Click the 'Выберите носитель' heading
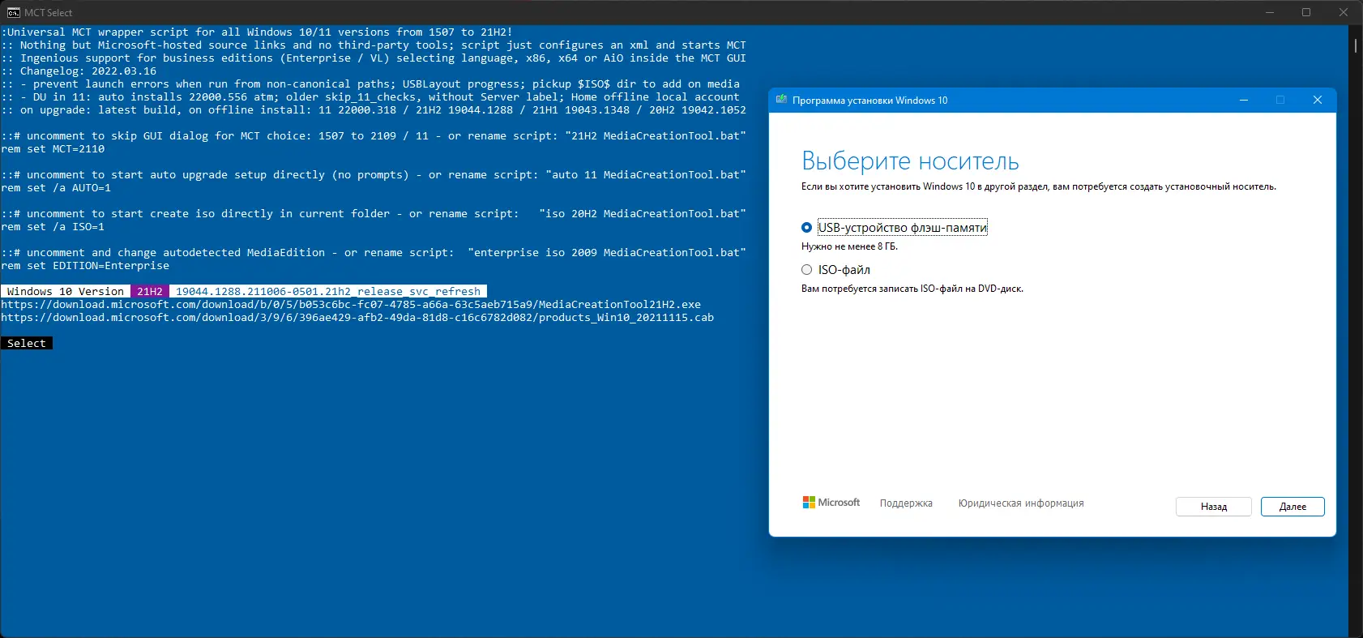 tap(910, 161)
